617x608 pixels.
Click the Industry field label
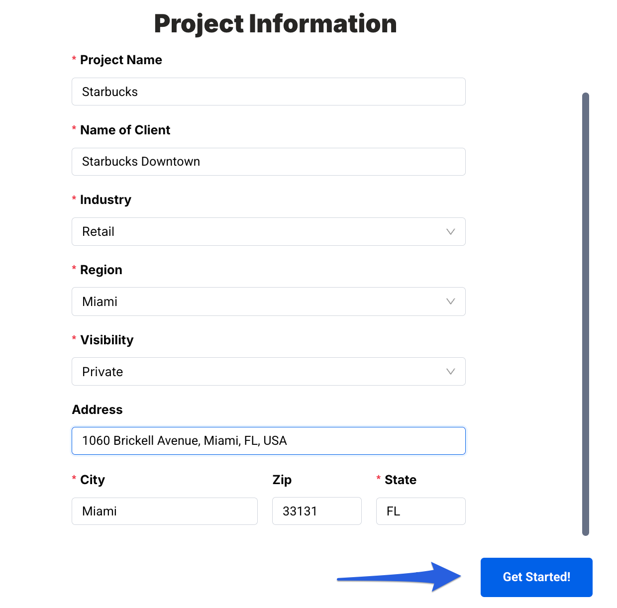coord(105,200)
